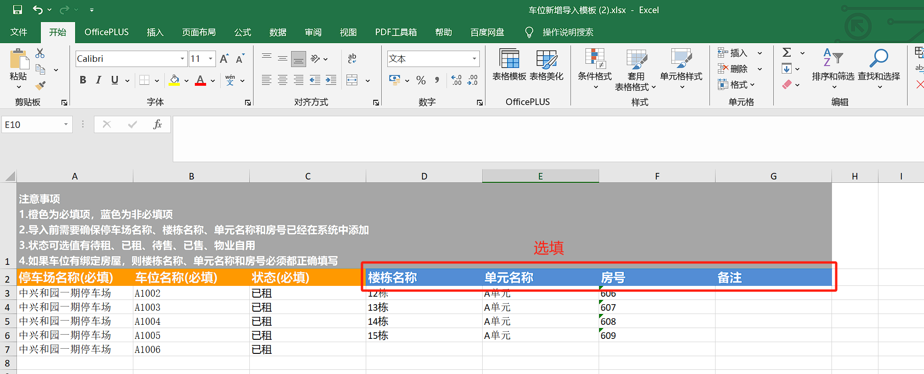924x374 pixels.
Task: Apply comma style
Action: pyautogui.click(x=437, y=80)
